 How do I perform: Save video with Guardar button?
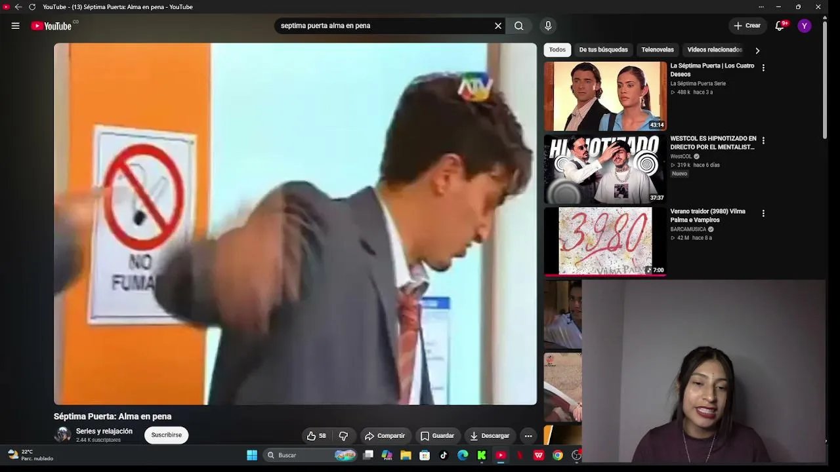coord(437,436)
